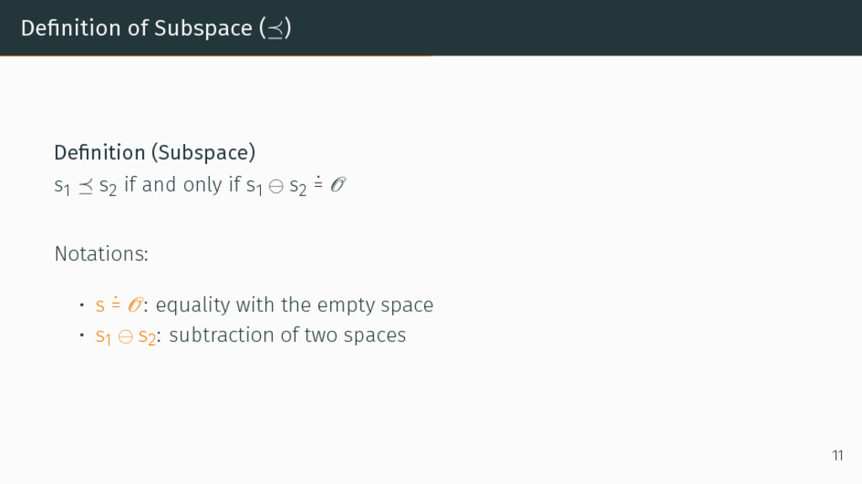Click the orange ⊖ symbol in the second bullet

coord(125,337)
